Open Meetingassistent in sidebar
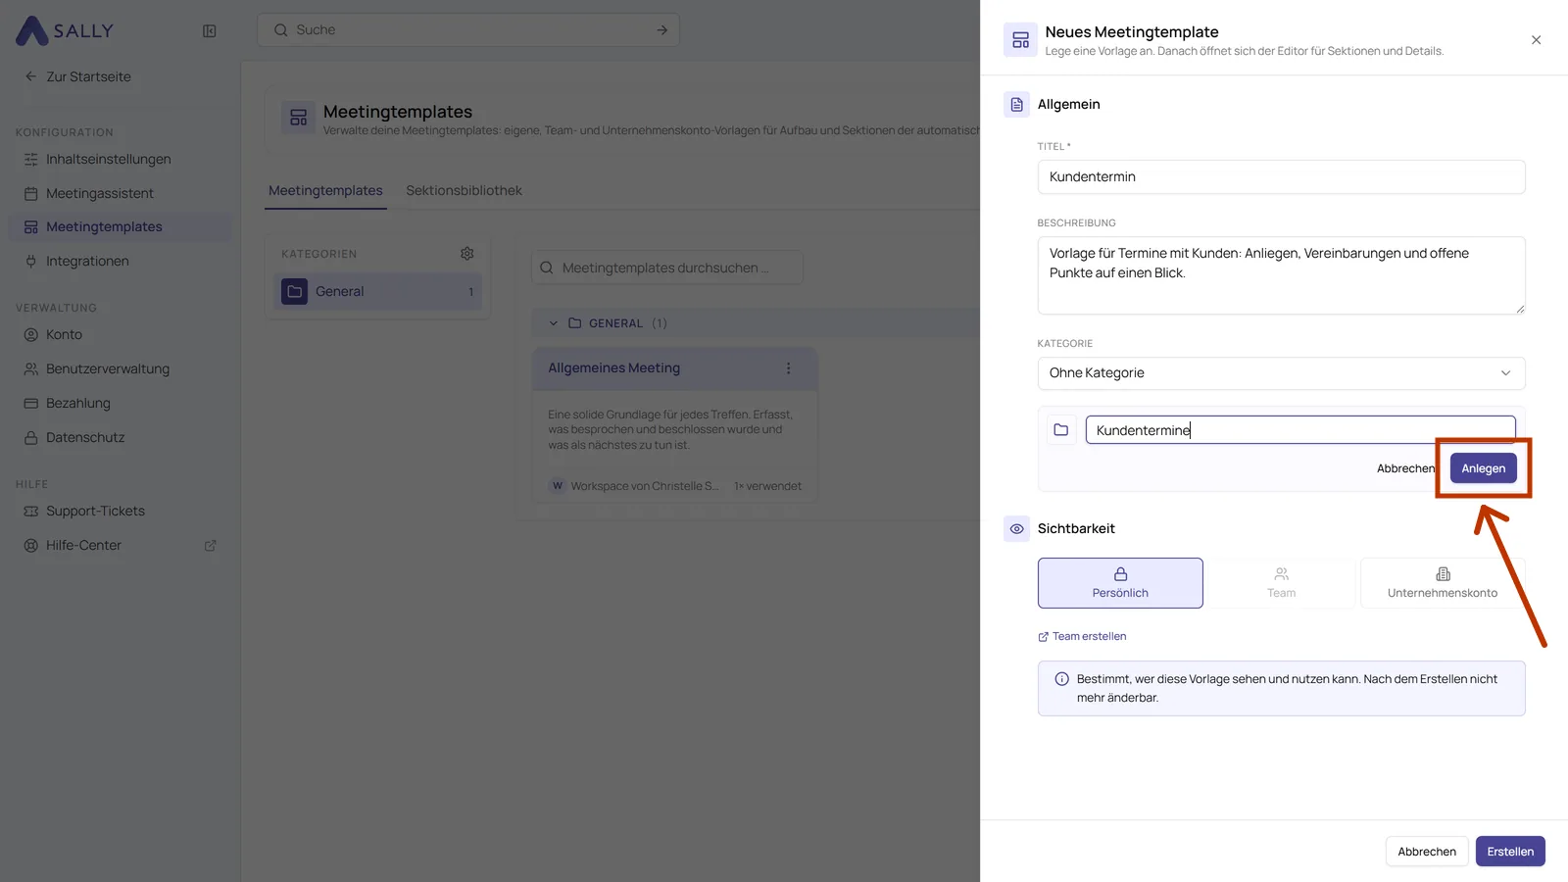The width and height of the screenshot is (1568, 882). (120, 193)
